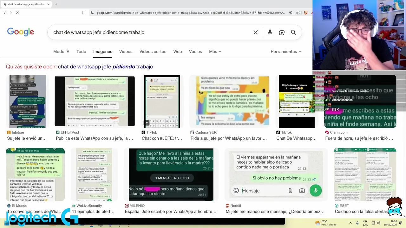
Task: Open the El Mundo 'Hola, Monty' thumbnail
Action: 35,174
